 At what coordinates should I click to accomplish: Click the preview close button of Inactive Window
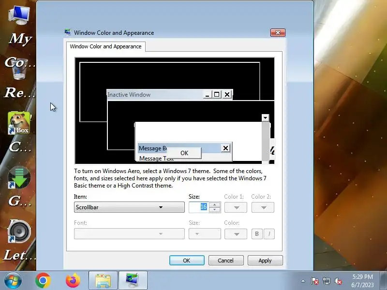click(227, 94)
